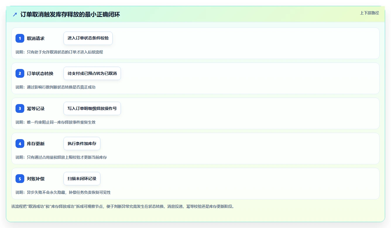Select the 执行条件加库存 chip

click(82, 144)
